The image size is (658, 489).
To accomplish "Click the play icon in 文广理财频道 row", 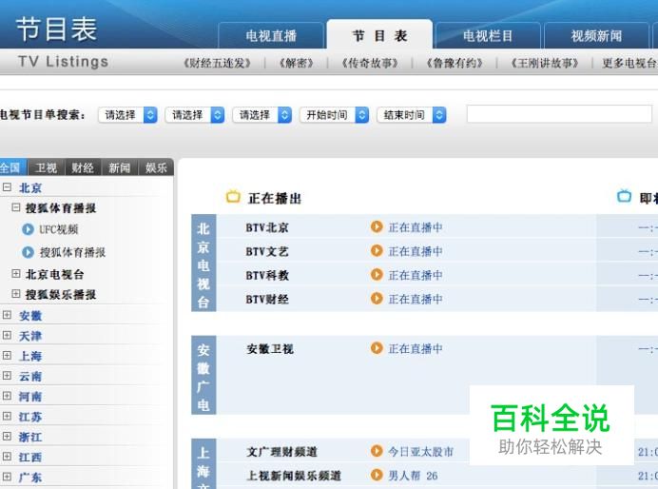I will (x=377, y=451).
